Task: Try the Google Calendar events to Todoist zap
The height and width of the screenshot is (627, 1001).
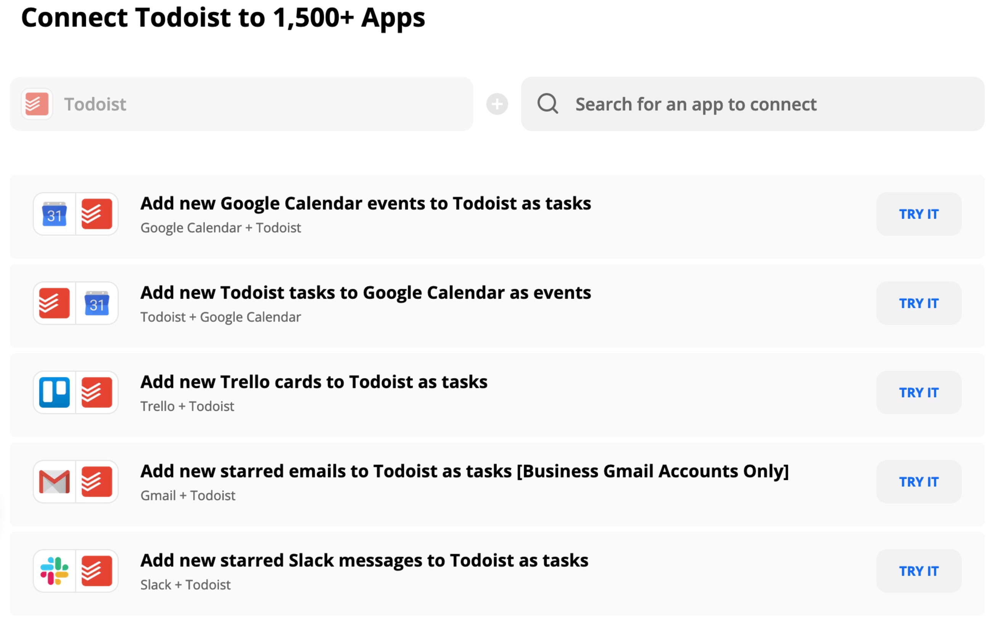Action: click(x=919, y=214)
